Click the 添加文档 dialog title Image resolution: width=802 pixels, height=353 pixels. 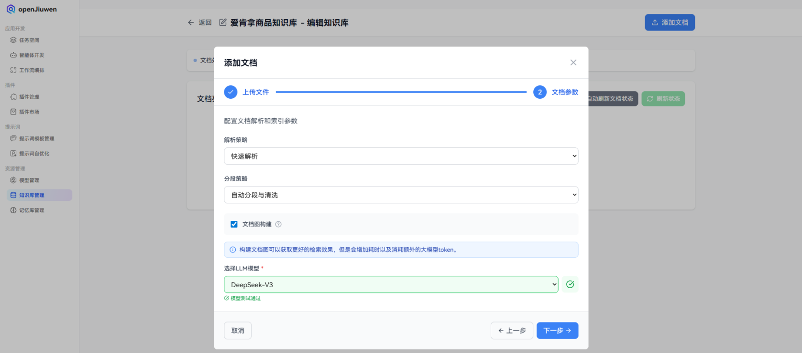(x=241, y=62)
